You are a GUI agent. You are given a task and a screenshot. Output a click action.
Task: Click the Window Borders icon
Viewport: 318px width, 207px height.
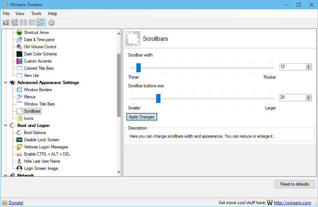19,90
